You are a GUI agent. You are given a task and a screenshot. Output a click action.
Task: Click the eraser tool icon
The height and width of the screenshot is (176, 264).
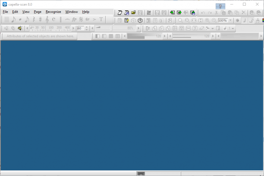202,28
